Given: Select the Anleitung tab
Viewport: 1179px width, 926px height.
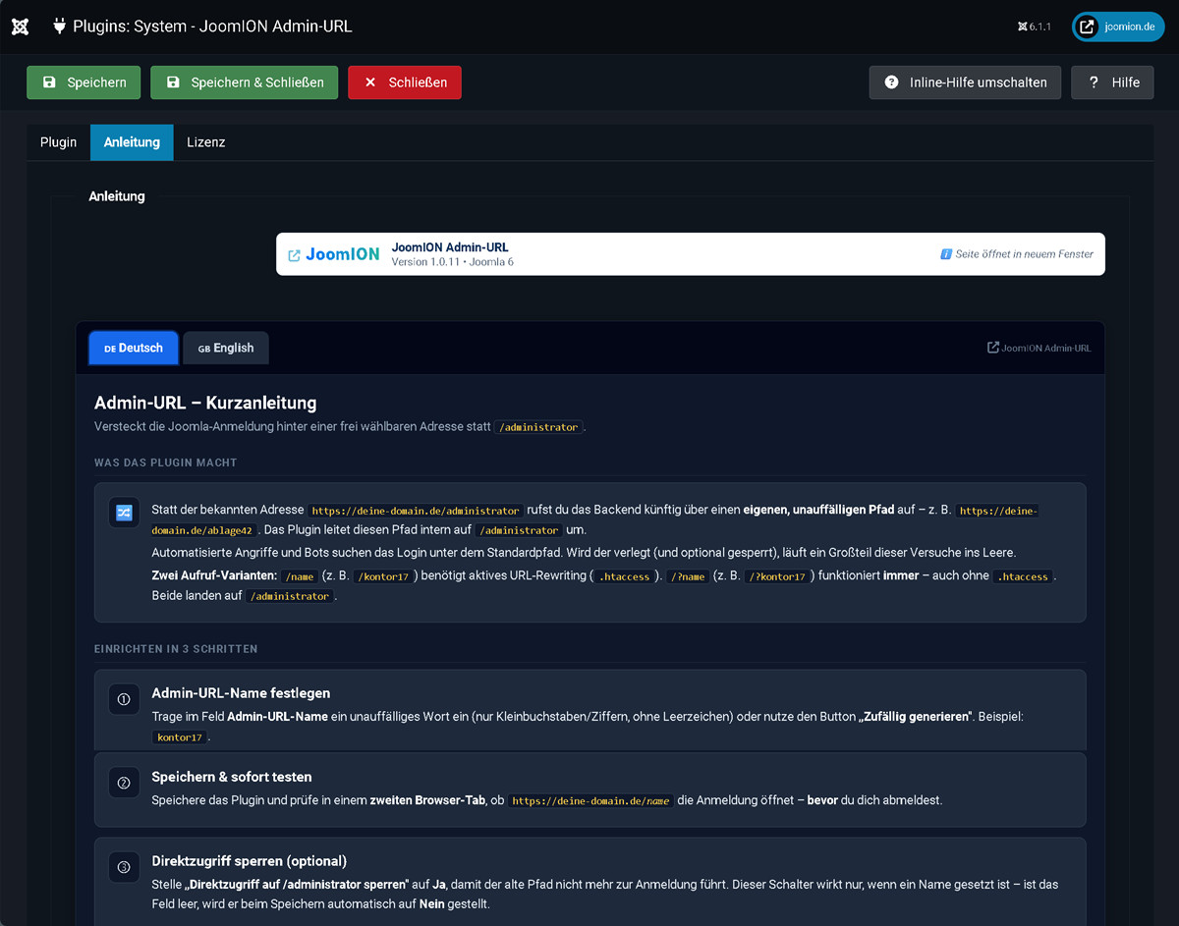Looking at the screenshot, I should coord(132,142).
